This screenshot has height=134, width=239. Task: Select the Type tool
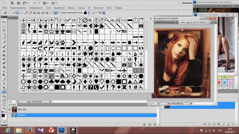4,84
